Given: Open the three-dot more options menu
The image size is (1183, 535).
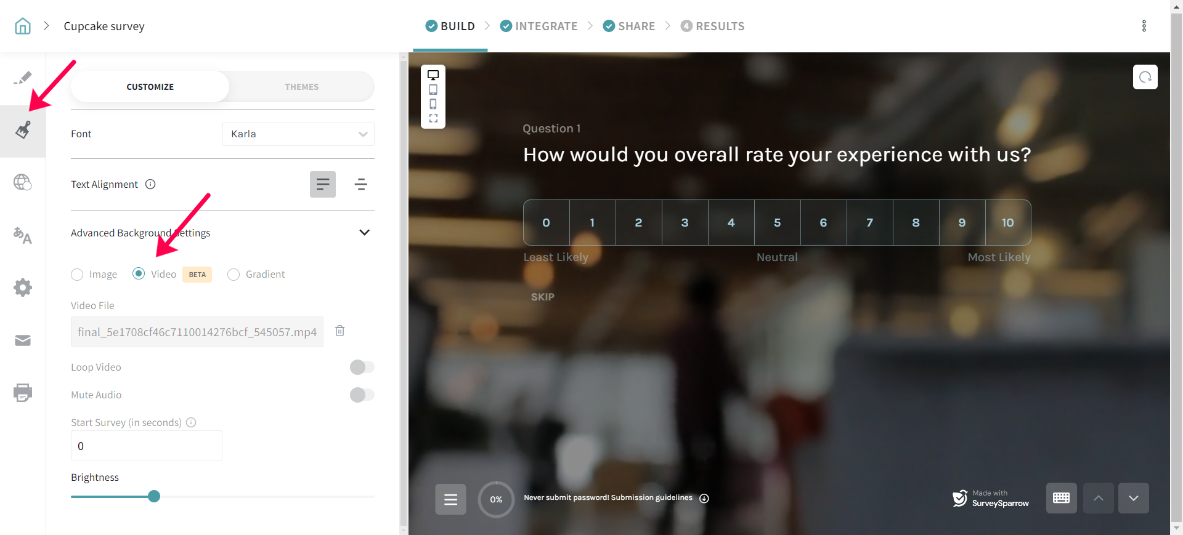Looking at the screenshot, I should tap(1144, 26).
